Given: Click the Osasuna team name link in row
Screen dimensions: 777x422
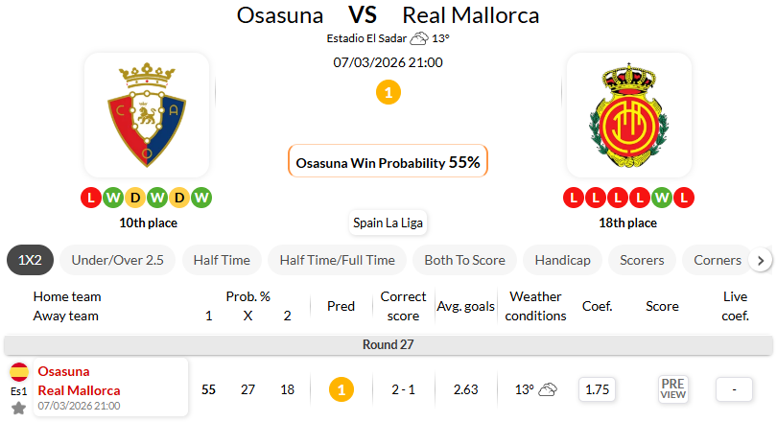Looking at the screenshot, I should pos(64,371).
